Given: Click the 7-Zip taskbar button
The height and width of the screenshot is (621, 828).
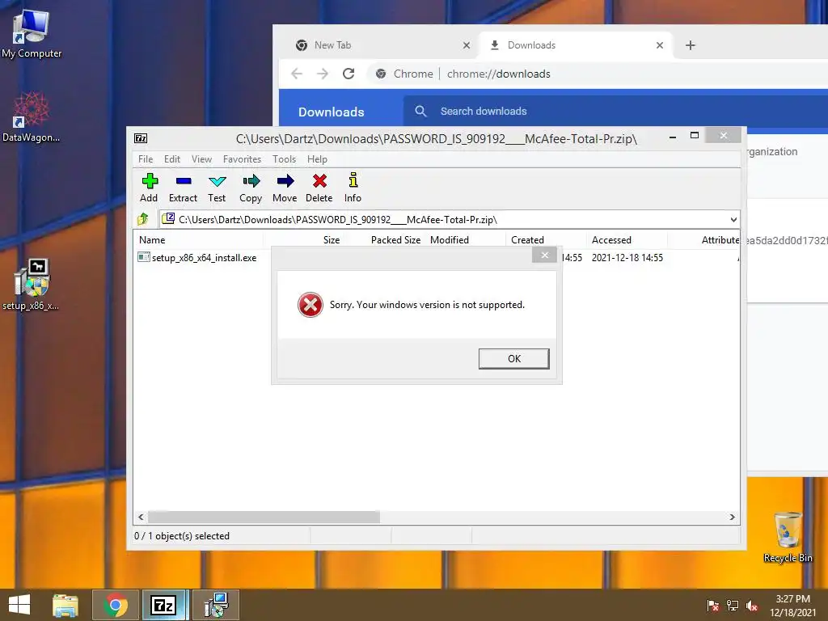Looking at the screenshot, I should click(163, 605).
